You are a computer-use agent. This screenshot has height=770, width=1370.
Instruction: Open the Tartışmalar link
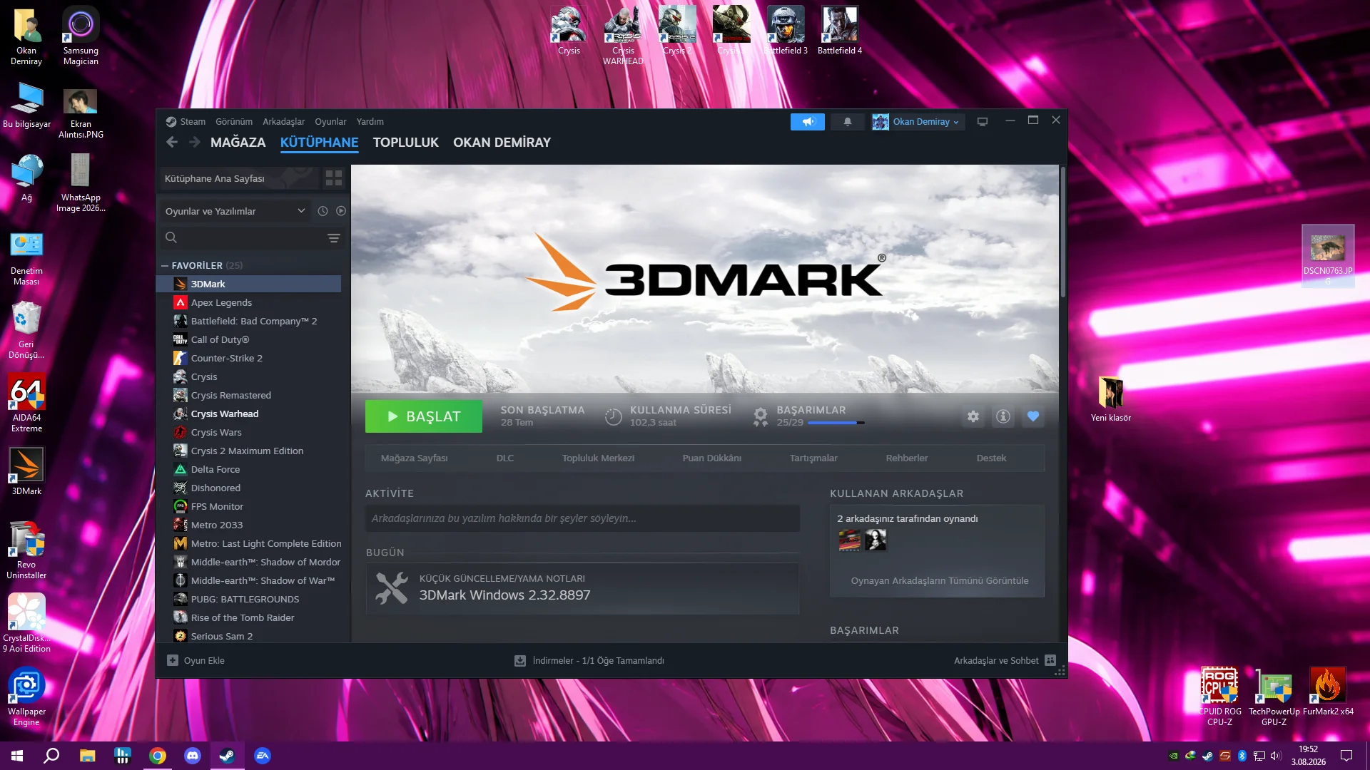[813, 458]
